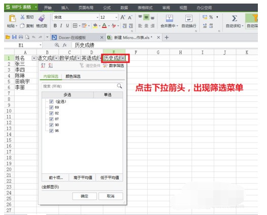Switch to the 内容筛选 tab
The width and height of the screenshot is (267, 215).
click(x=51, y=77)
